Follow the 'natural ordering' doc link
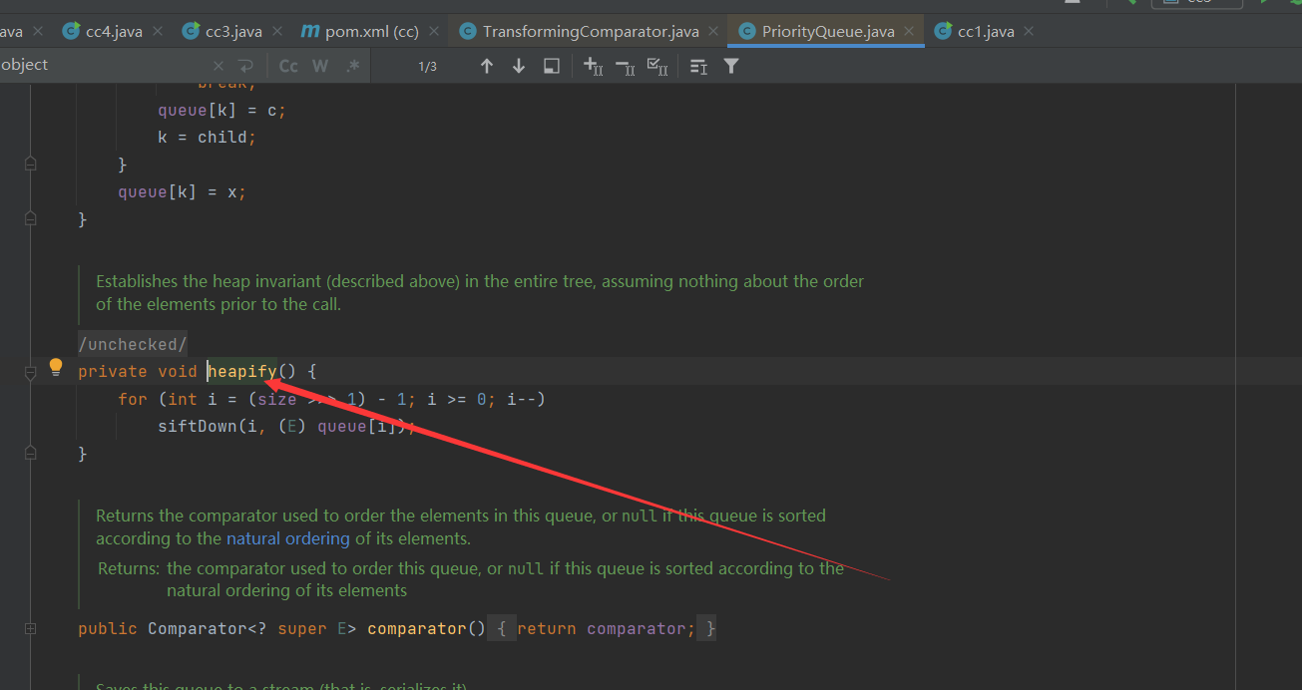The height and width of the screenshot is (690, 1302). pos(287,538)
